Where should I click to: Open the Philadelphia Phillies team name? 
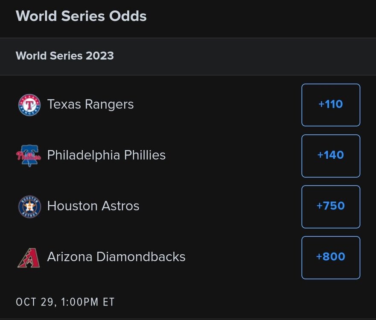(x=106, y=155)
